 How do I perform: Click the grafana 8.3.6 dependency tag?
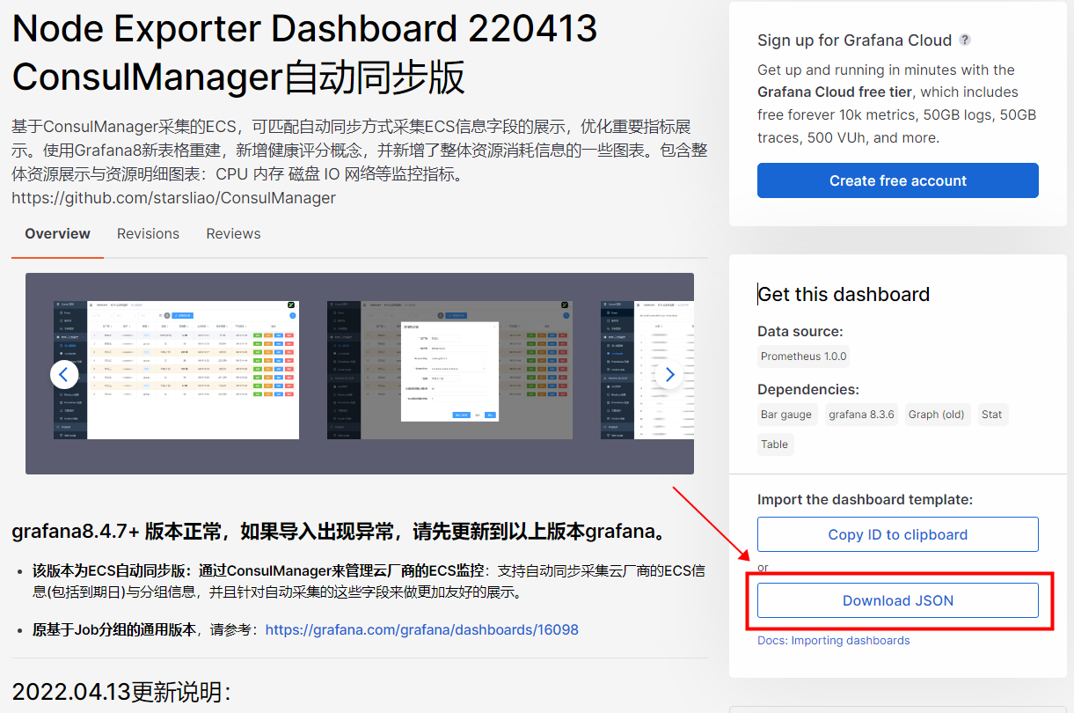(861, 415)
